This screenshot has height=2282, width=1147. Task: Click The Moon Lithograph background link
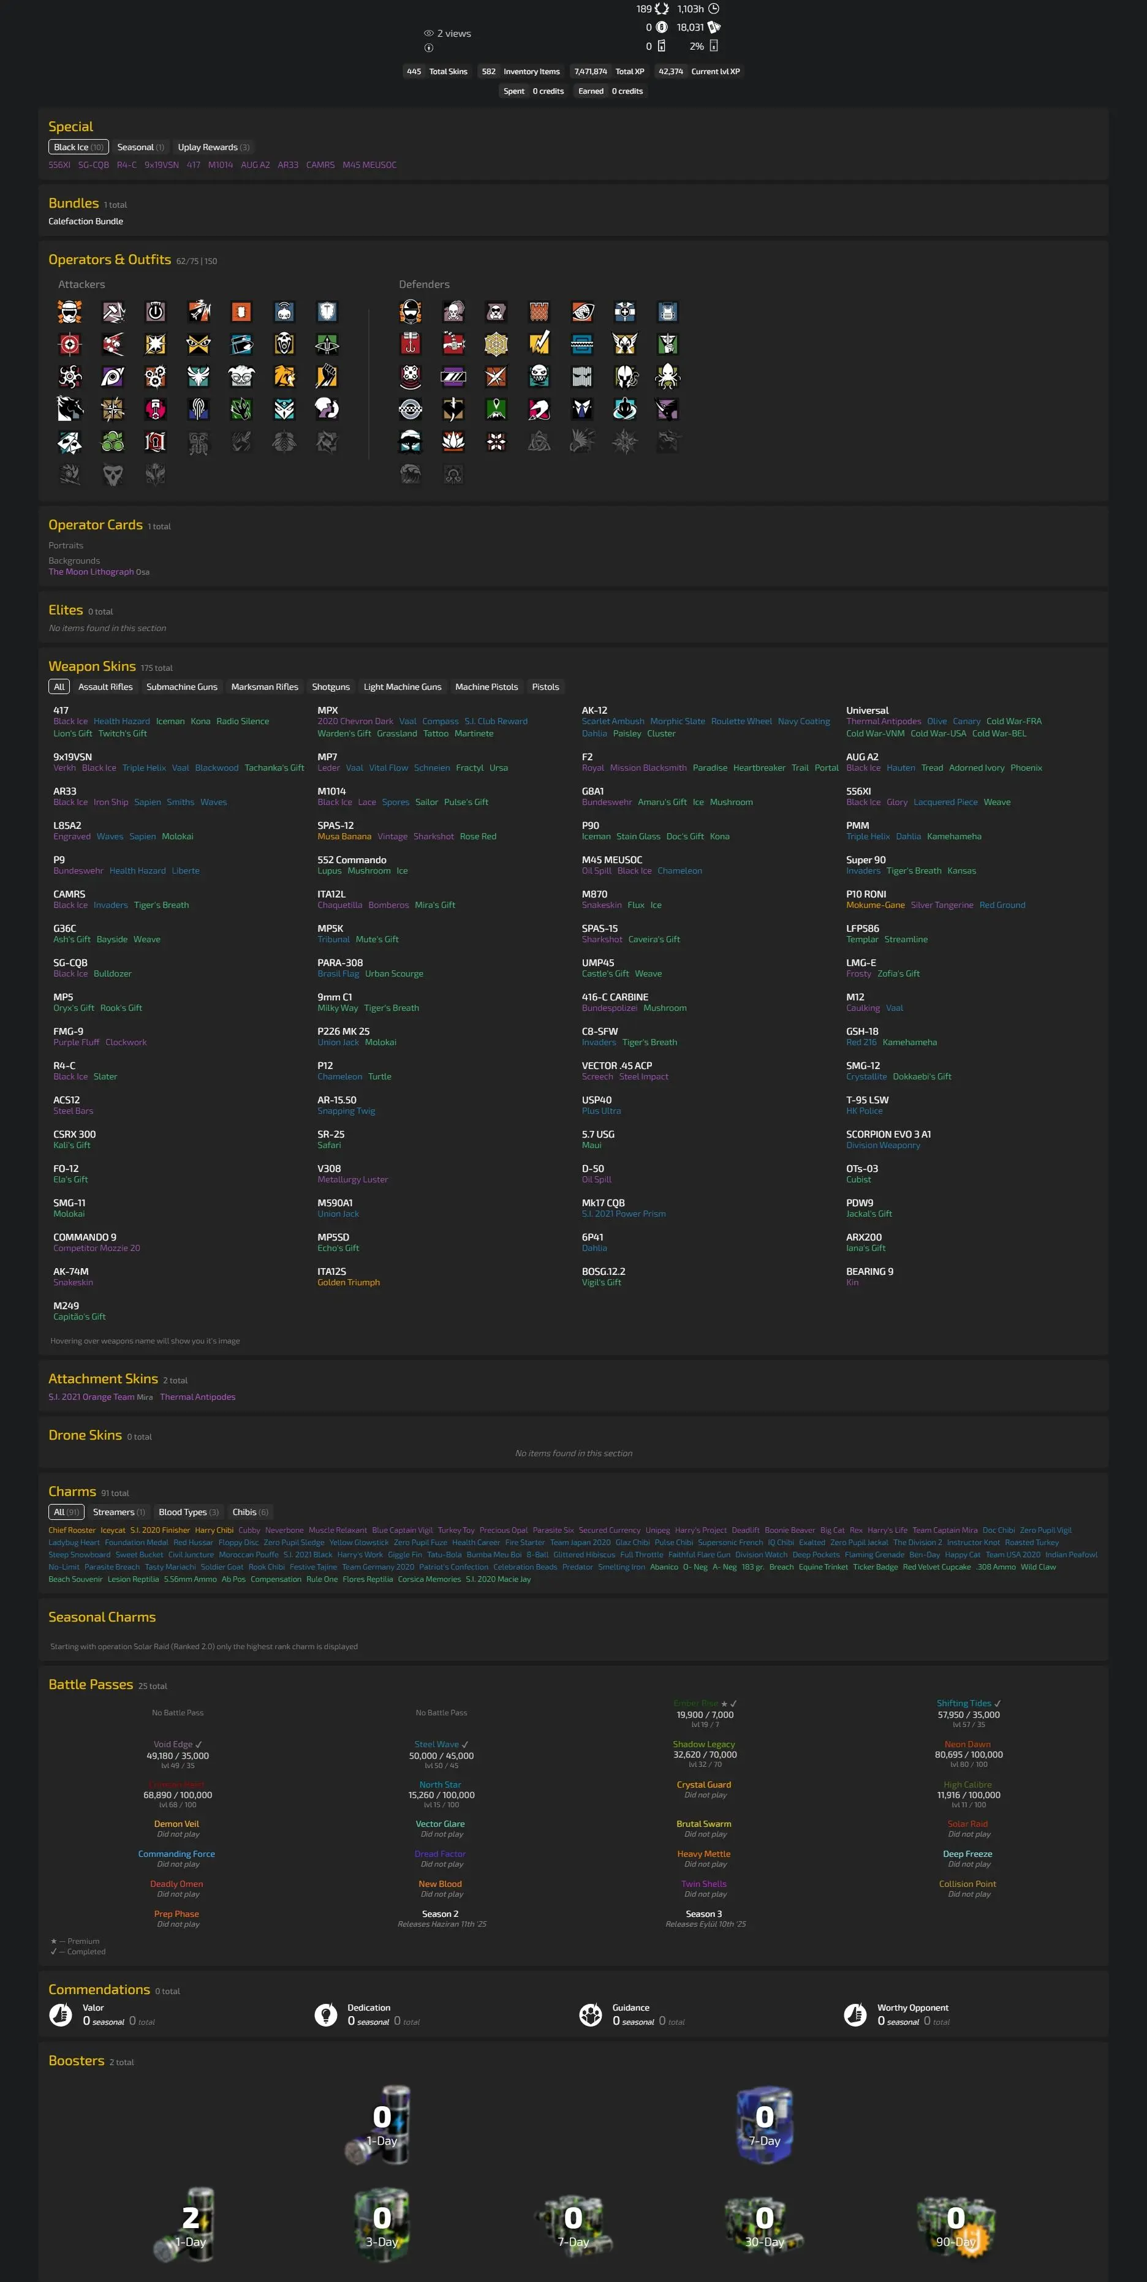[90, 572]
